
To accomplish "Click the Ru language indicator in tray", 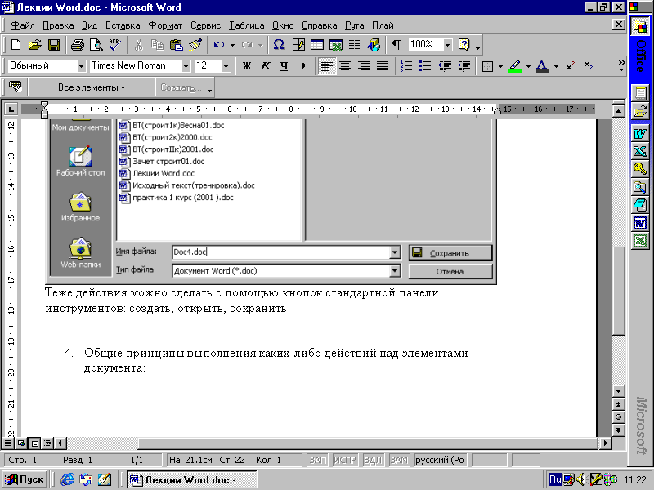I will click(x=555, y=479).
